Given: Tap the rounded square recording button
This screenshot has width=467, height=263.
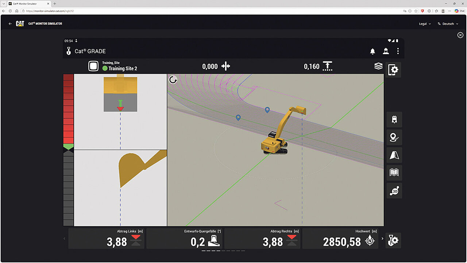Looking at the screenshot, I should 94,66.
